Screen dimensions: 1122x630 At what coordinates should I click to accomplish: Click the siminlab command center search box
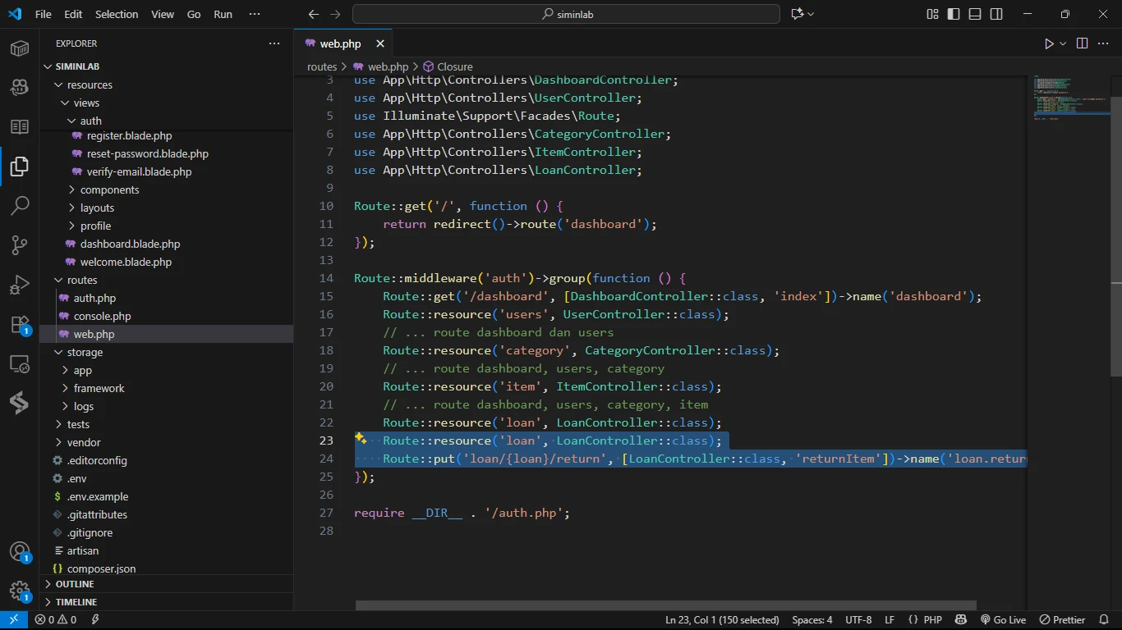tap(566, 14)
